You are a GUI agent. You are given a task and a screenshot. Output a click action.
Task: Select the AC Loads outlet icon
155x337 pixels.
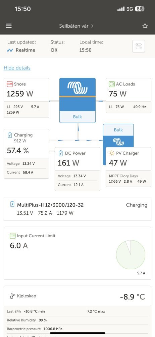(111, 84)
